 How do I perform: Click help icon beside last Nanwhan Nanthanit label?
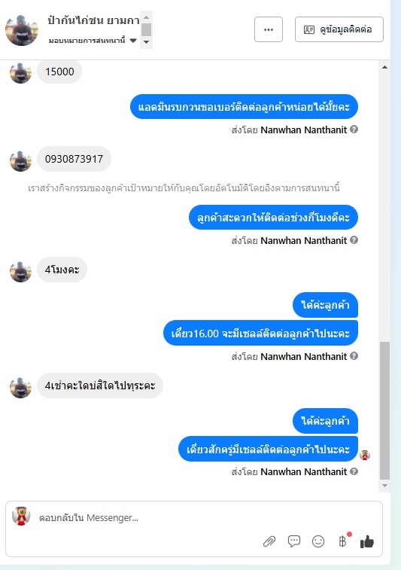tap(354, 471)
